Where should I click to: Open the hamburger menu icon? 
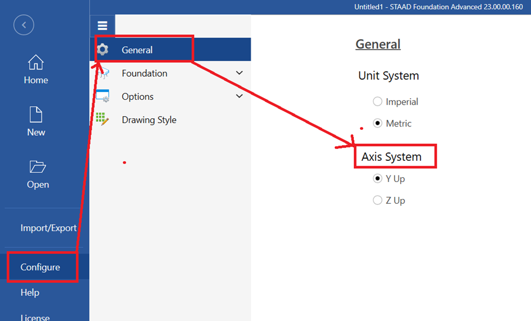point(102,26)
